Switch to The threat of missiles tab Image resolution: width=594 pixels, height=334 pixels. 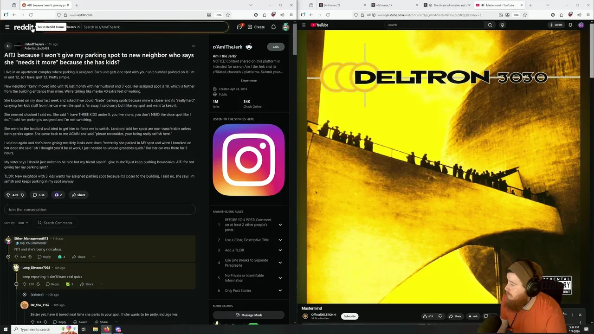(x=447, y=5)
